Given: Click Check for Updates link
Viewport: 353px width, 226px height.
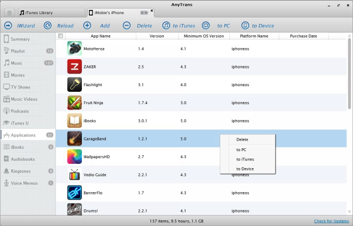Looking at the screenshot, I should click(331, 221).
